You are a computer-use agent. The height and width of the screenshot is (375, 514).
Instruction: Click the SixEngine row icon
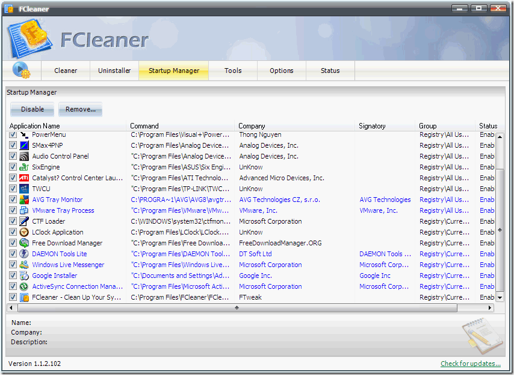(x=24, y=167)
